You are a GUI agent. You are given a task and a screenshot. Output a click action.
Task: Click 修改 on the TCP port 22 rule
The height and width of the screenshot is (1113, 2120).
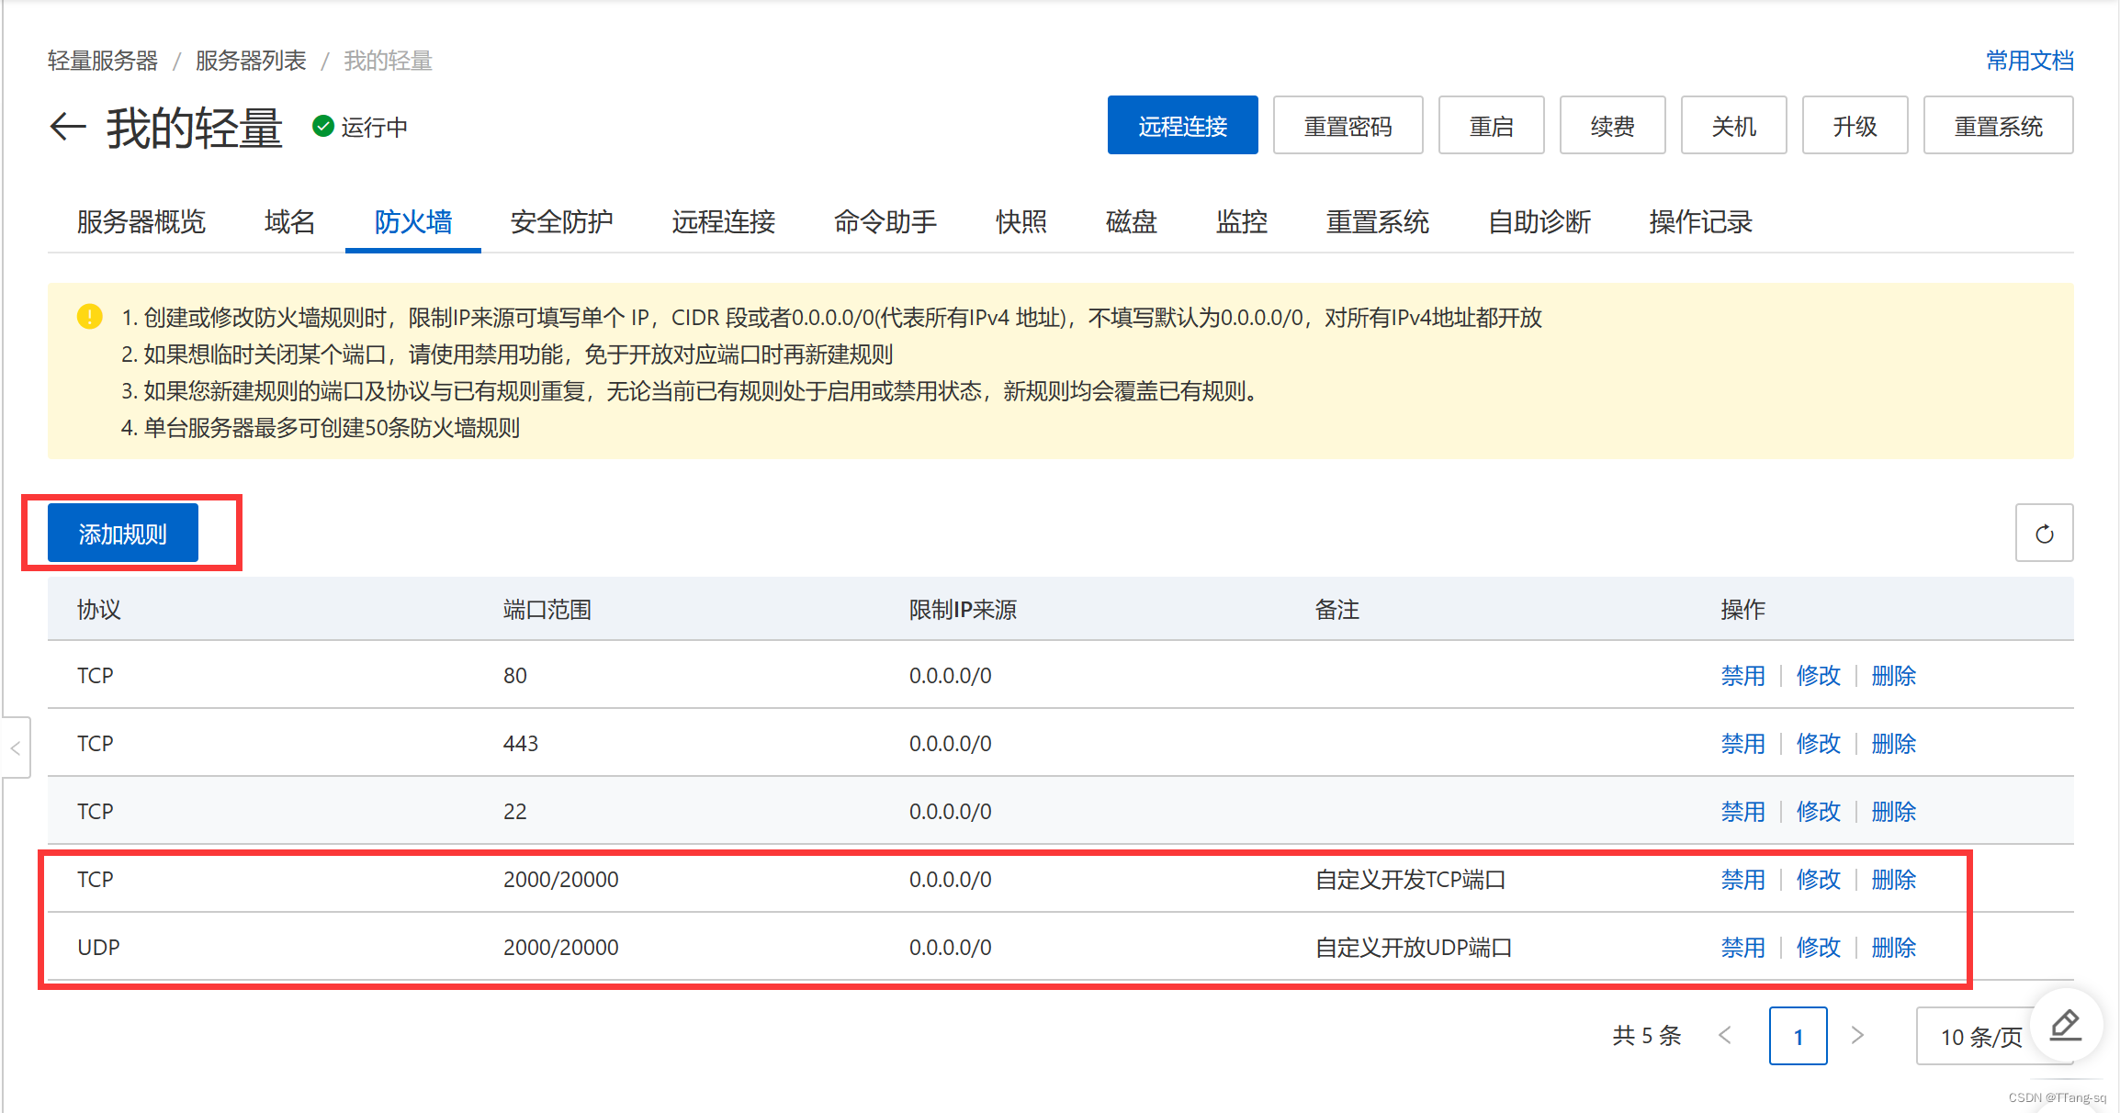coord(1818,811)
